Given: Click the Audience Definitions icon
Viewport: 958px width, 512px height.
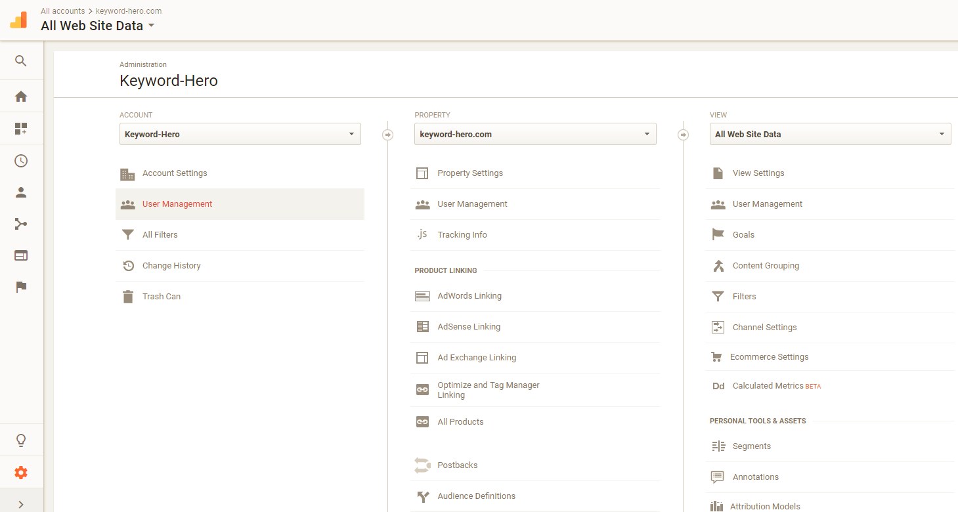Looking at the screenshot, I should 423,496.
